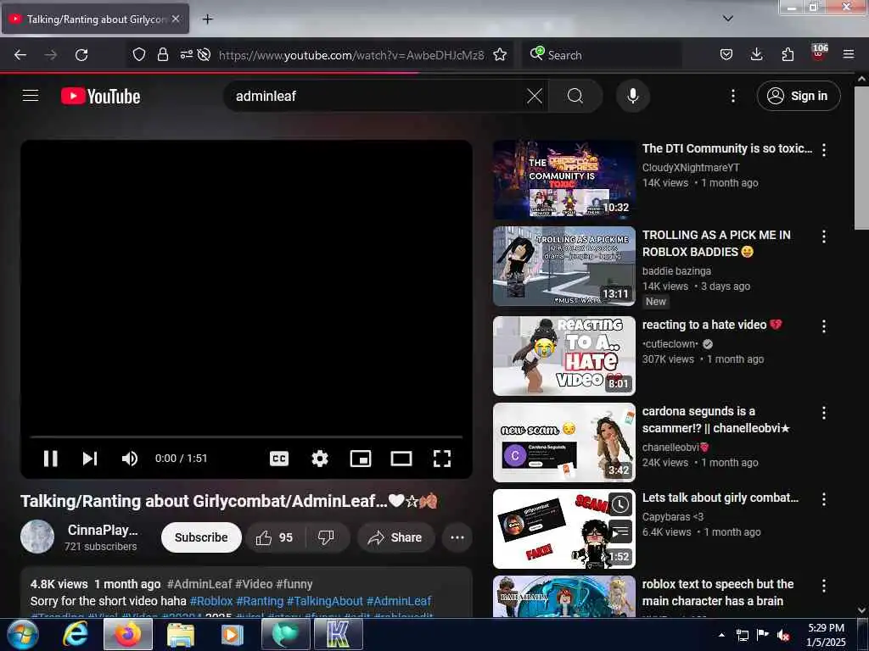The width and height of the screenshot is (869, 651).
Task: Open the #Ranting hashtag link
Action: point(260,601)
